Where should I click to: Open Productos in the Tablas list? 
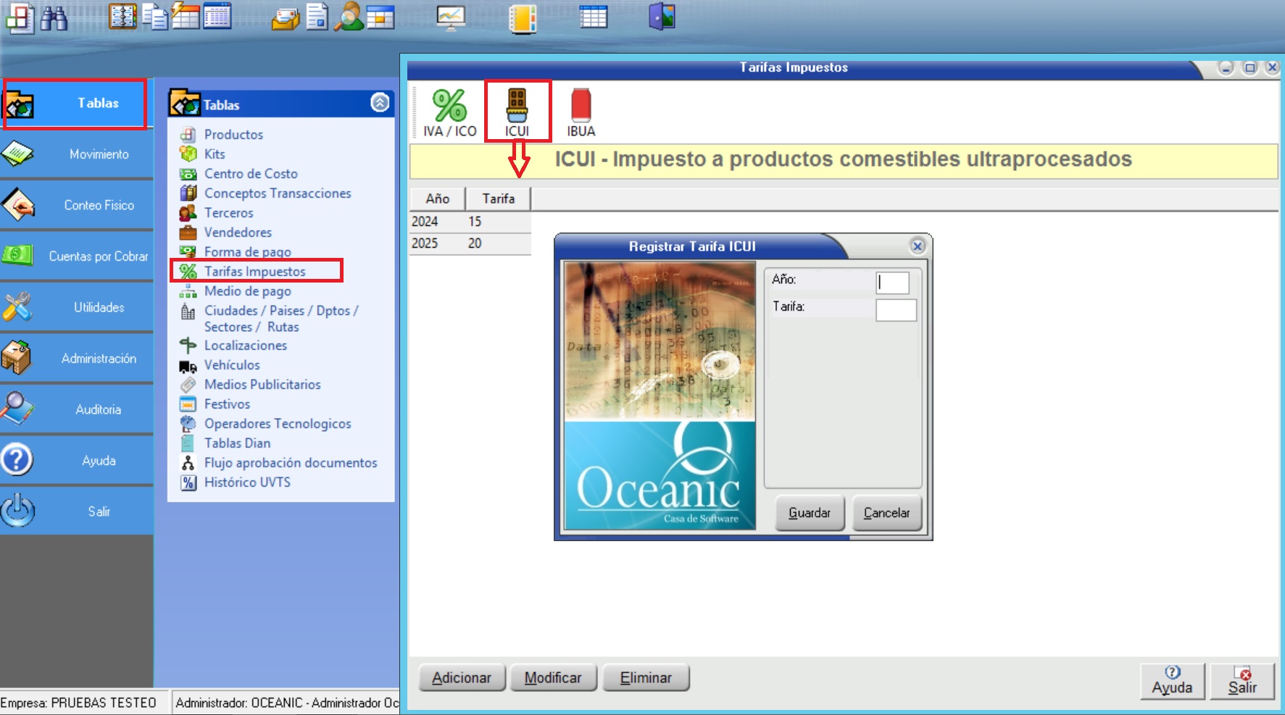233,135
